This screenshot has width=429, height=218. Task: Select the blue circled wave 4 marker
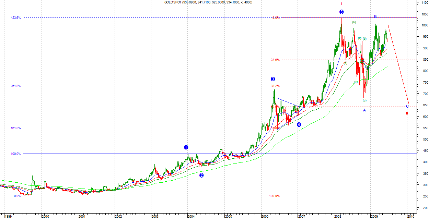[x=299, y=125]
